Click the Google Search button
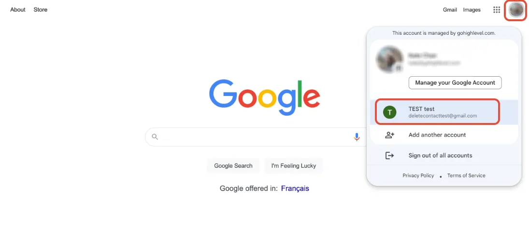Image resolution: width=529 pixels, height=245 pixels. [233, 166]
